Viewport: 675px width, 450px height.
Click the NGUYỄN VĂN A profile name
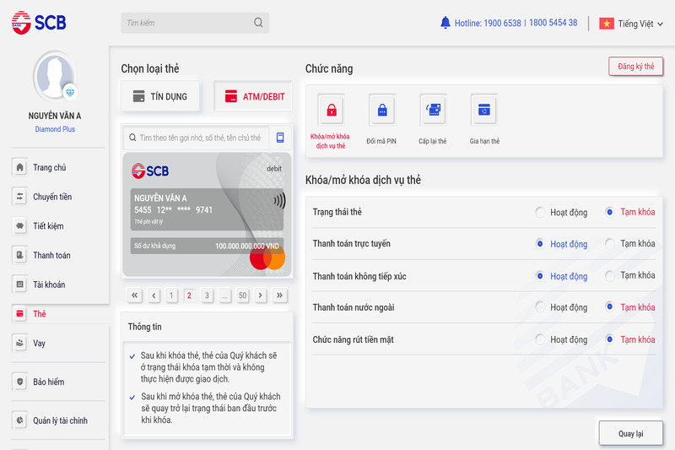(x=55, y=116)
